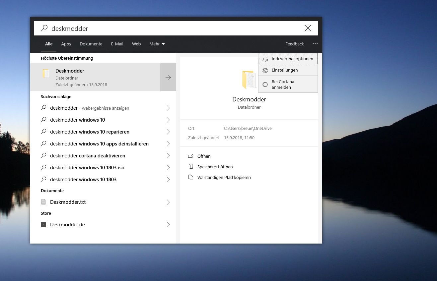The width and height of the screenshot is (437, 281).
Task: Click the Einstellungen gear icon
Action: pyautogui.click(x=265, y=70)
